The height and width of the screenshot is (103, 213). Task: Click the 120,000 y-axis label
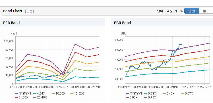pos(9,58)
